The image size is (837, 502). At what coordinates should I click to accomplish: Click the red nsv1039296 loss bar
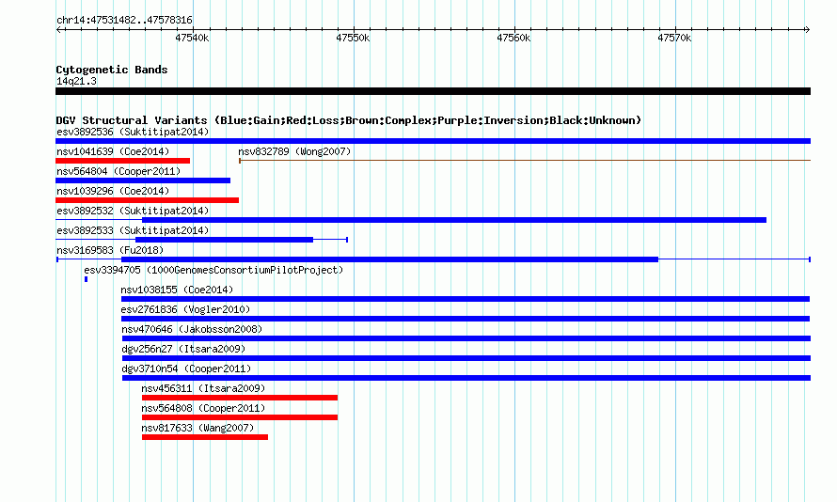click(x=148, y=200)
